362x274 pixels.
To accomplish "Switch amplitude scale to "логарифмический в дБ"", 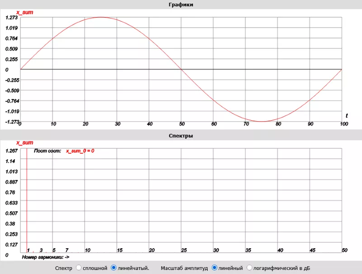I will (x=249, y=268).
